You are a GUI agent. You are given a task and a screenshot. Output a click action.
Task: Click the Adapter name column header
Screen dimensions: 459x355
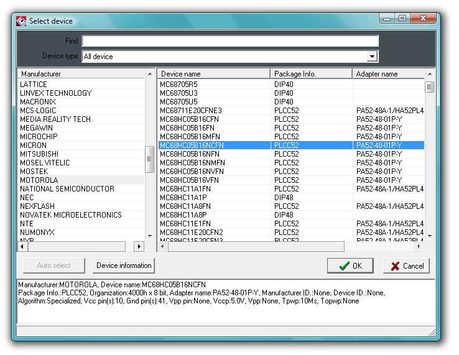tap(388, 74)
